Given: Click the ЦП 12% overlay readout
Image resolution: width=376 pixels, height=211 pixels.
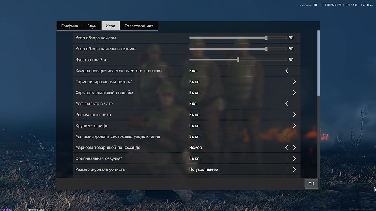Looking at the screenshot, I should tap(351, 5).
